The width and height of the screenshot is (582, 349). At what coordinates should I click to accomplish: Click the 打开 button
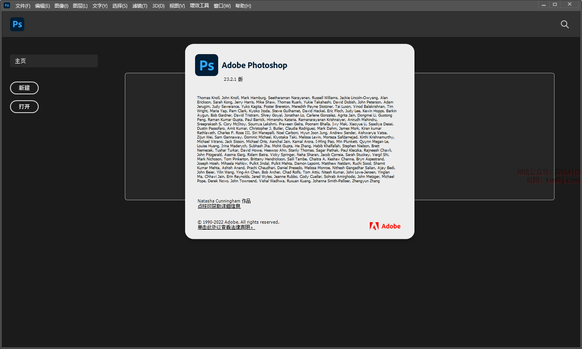24,107
